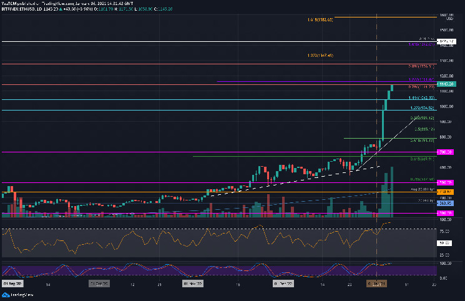Click the USD currency label on price axis
The height and width of the screenshot is (301, 465).
tap(449, 18)
